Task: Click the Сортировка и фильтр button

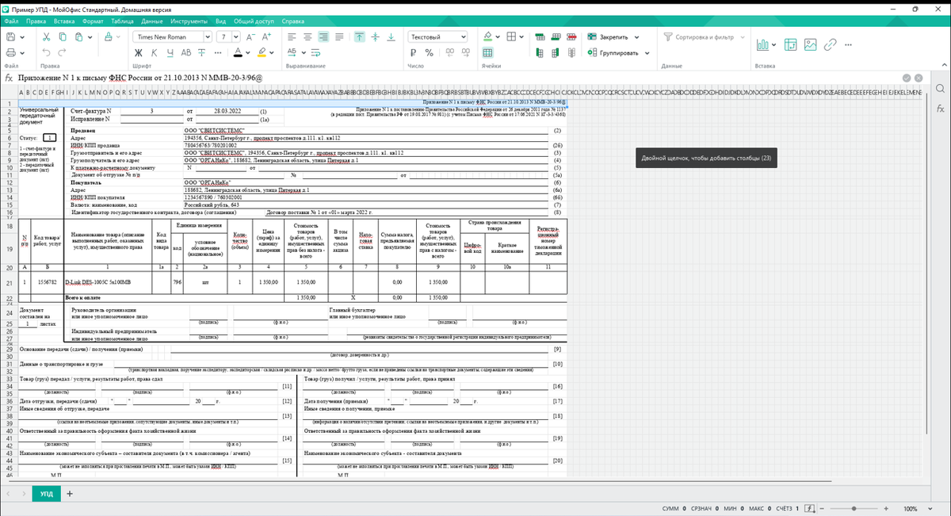Action: pyautogui.click(x=698, y=37)
